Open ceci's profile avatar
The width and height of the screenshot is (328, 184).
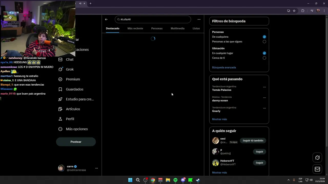click(x=216, y=141)
